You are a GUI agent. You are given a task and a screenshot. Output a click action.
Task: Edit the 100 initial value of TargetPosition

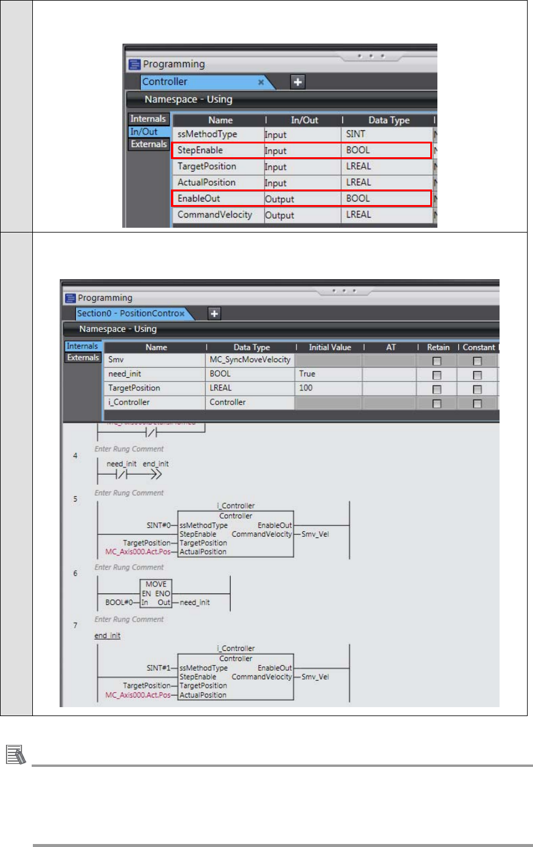point(329,388)
